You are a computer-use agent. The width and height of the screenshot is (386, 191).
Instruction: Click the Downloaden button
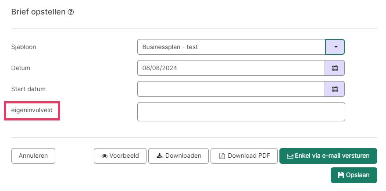pos(179,156)
